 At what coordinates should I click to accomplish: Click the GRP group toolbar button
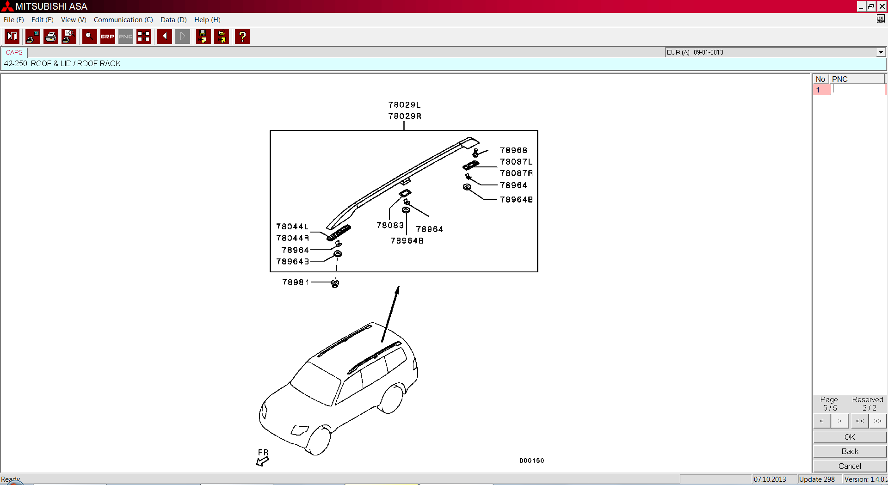pyautogui.click(x=107, y=37)
